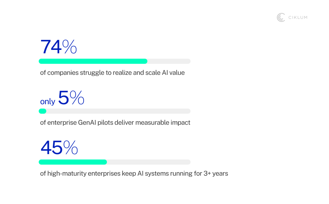This screenshot has height=204, width=329.
Task: Click the percent sign beside 74
Action: coord(70,47)
